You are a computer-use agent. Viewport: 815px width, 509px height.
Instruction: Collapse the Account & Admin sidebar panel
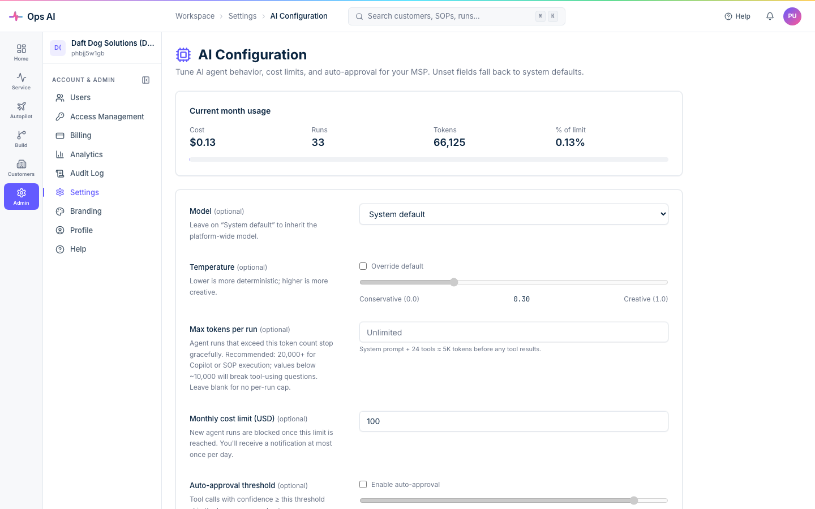146,80
